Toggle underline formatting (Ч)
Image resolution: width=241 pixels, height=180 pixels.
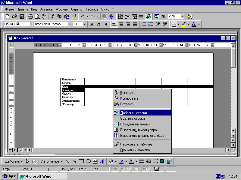tap(106, 24)
